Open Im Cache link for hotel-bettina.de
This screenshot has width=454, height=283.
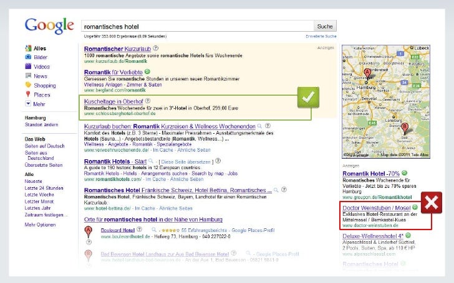coord(145,208)
